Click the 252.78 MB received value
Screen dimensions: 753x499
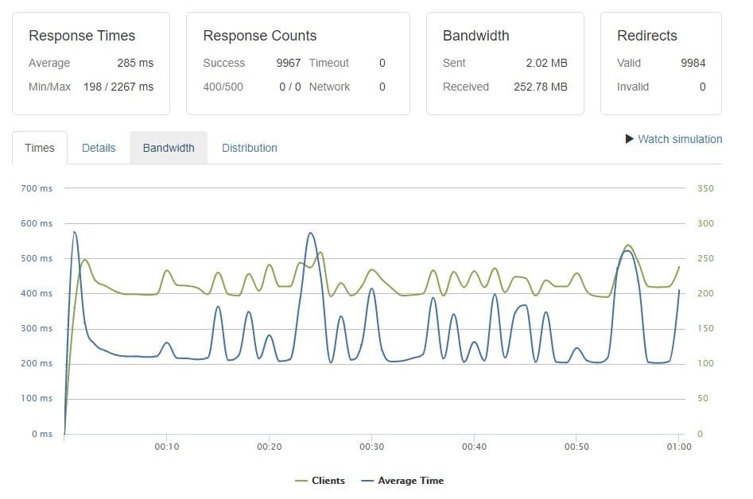(541, 87)
